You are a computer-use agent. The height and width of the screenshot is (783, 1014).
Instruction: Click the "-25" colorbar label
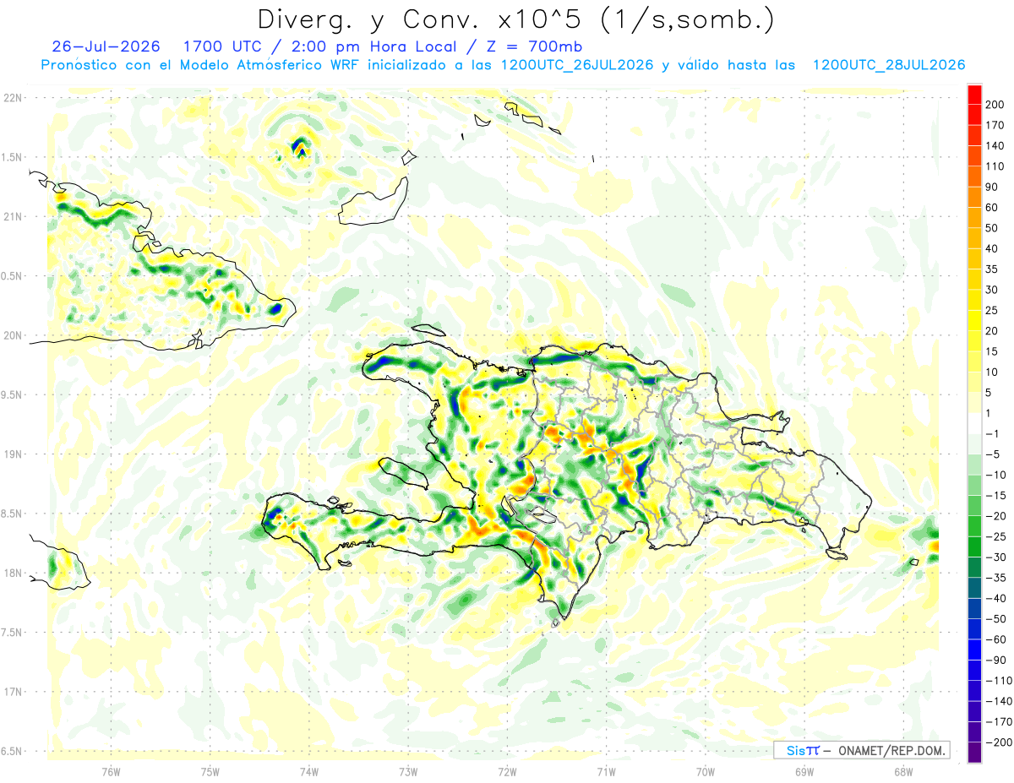pyautogui.click(x=995, y=536)
